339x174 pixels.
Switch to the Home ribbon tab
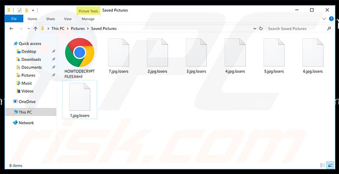click(32, 19)
